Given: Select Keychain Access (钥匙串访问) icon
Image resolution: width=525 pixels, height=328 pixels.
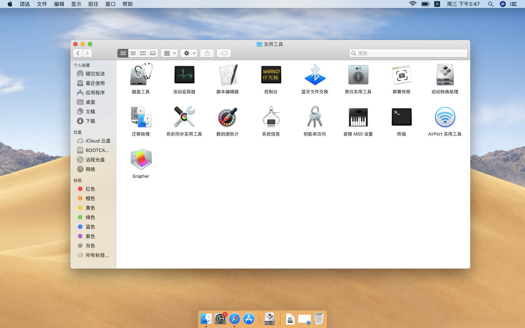Looking at the screenshot, I should click(x=315, y=117).
